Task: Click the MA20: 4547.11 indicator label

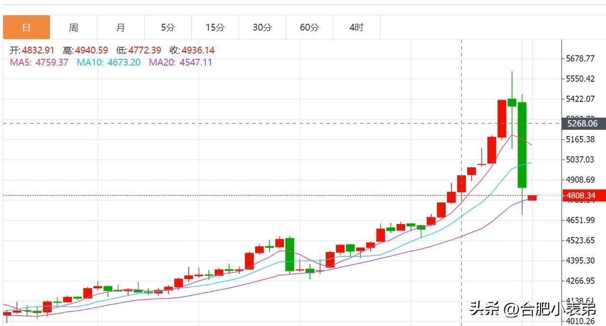Action: 181,63
